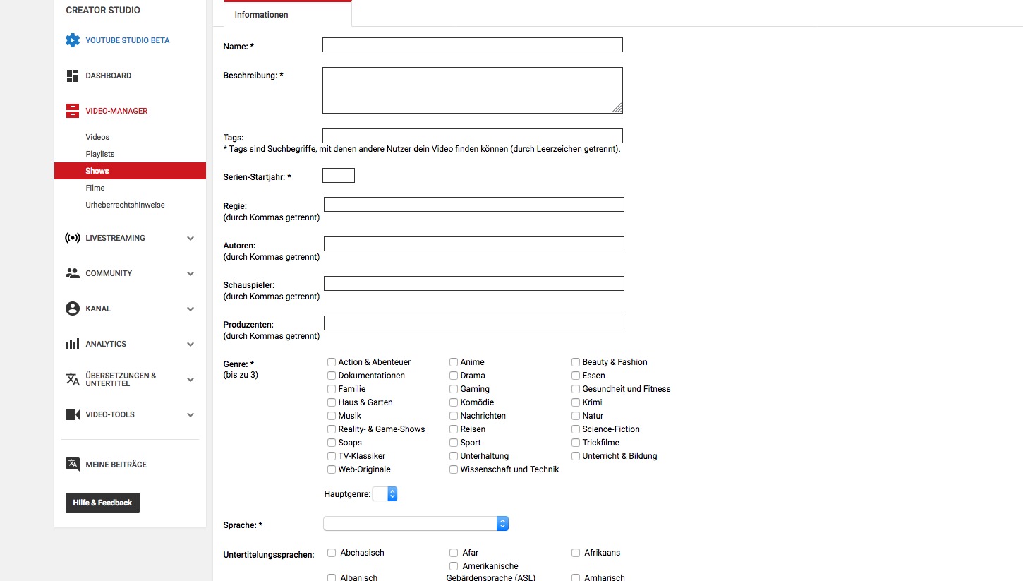
Task: Click the Dashboard grid icon
Action: coord(73,76)
